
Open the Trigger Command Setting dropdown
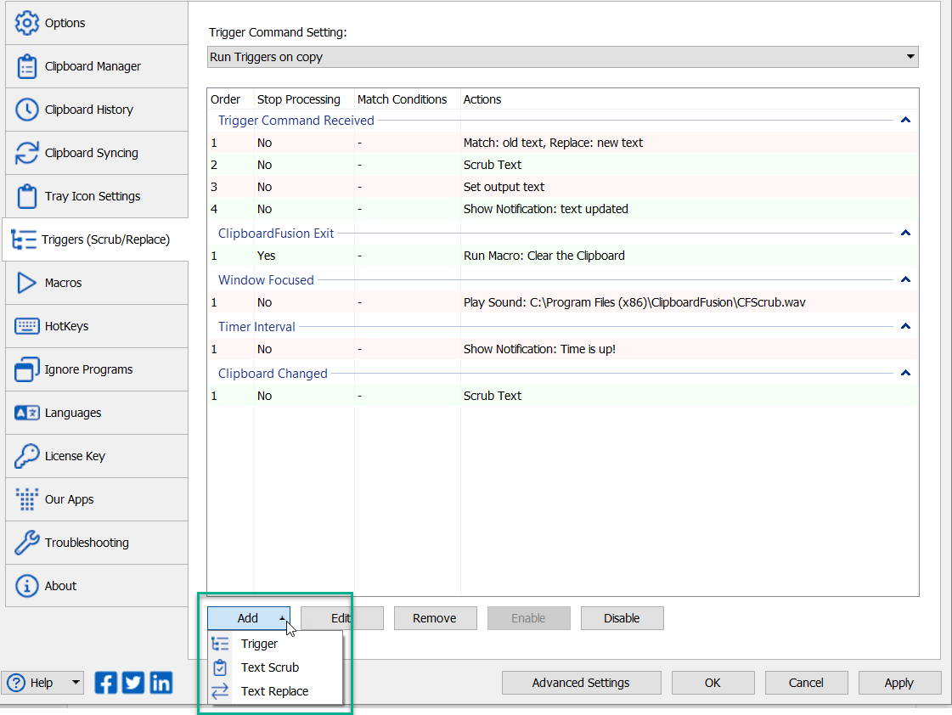(x=563, y=57)
